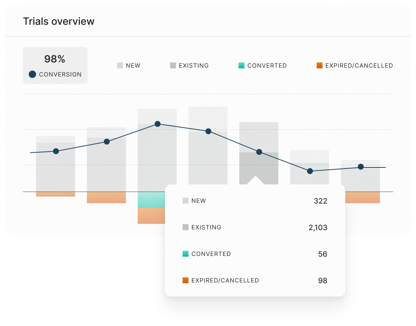This screenshot has height=326, width=416.
Task: Toggle the EXPIRED/CANCELLED series label in legend
Action: 359,66
